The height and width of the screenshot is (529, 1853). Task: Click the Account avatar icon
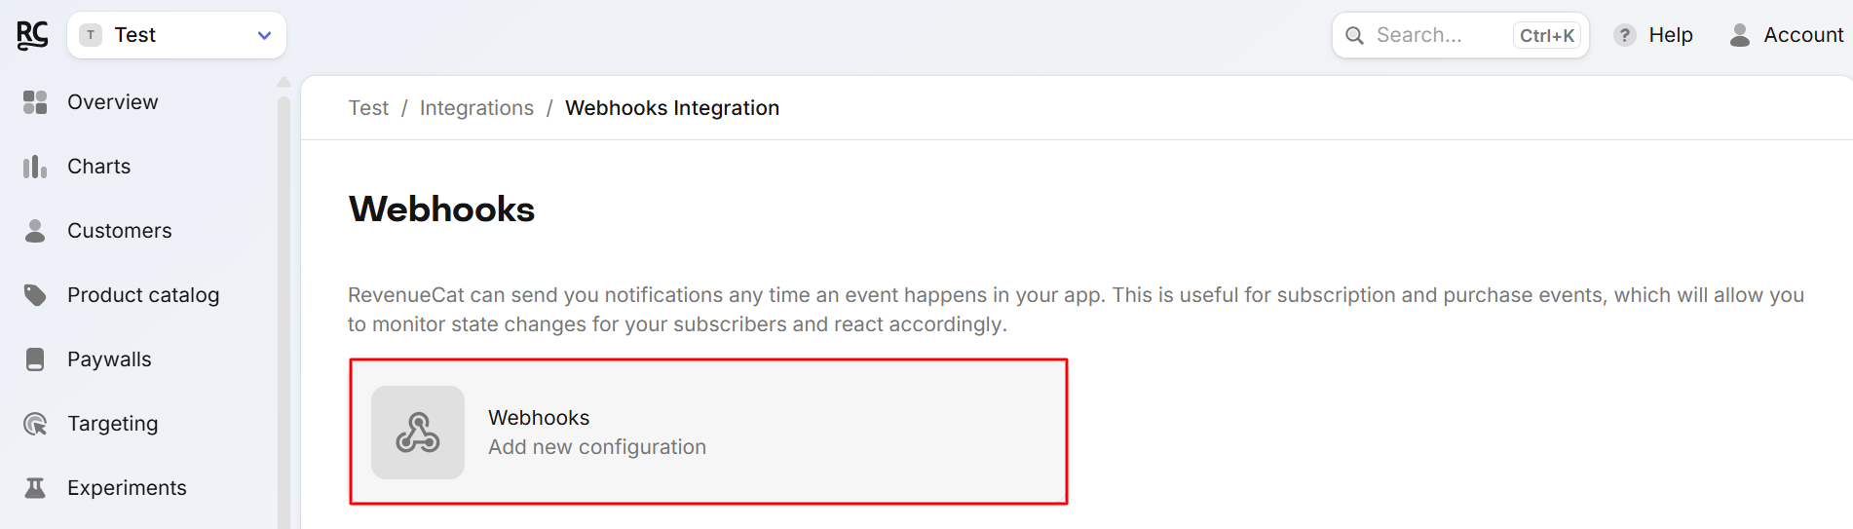coord(1739,35)
